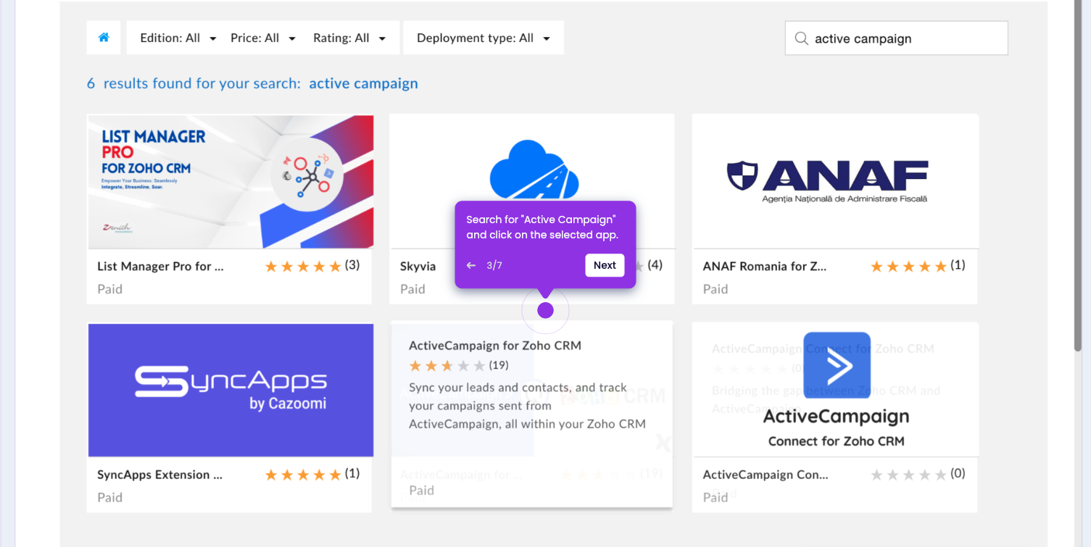Click the SyncApps Extension ... title
Viewport: 1091px width, 547px height.
pyautogui.click(x=159, y=475)
